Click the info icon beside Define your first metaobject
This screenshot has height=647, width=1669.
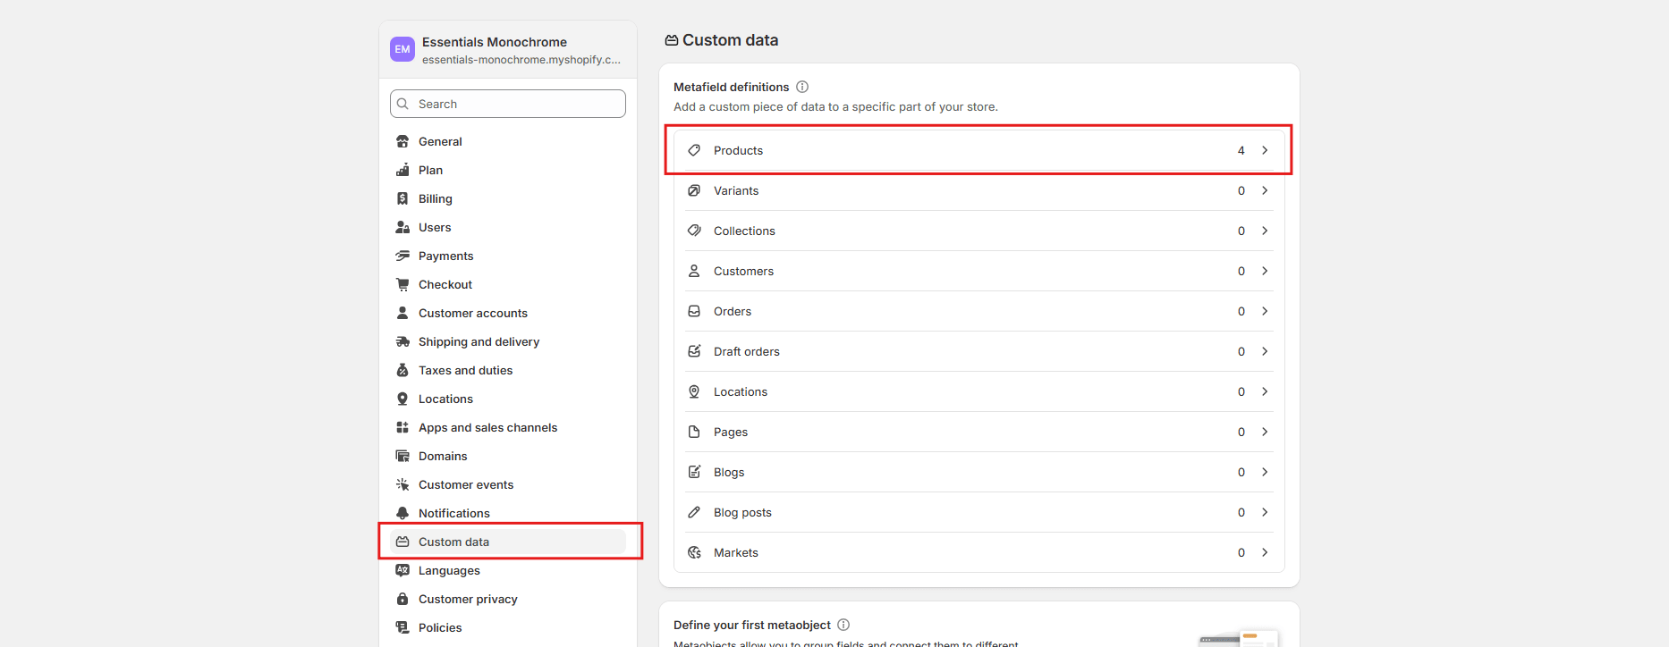[843, 625]
